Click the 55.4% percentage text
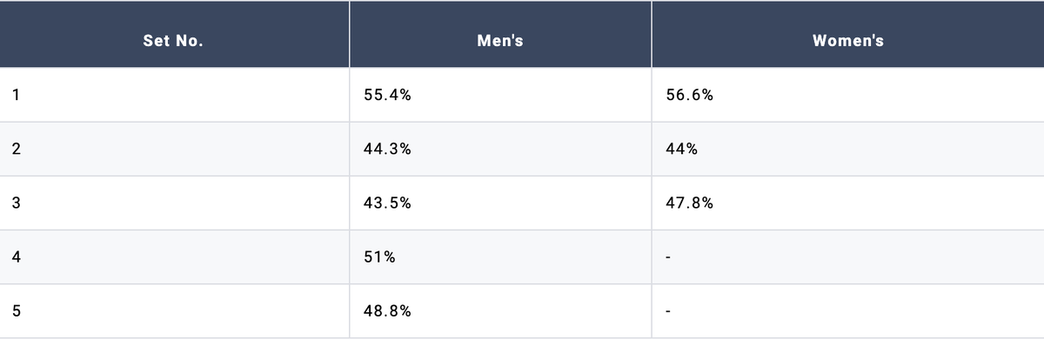Screen dimensions: 1044x340 click(x=387, y=95)
